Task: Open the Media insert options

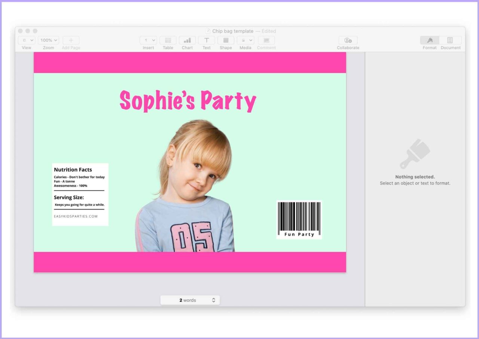Action: (x=245, y=40)
